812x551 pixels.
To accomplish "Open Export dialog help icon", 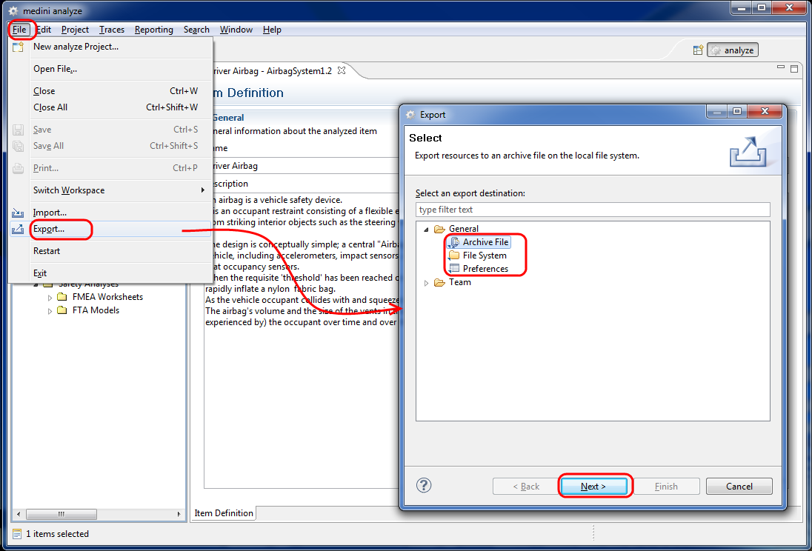I will pyautogui.click(x=424, y=485).
